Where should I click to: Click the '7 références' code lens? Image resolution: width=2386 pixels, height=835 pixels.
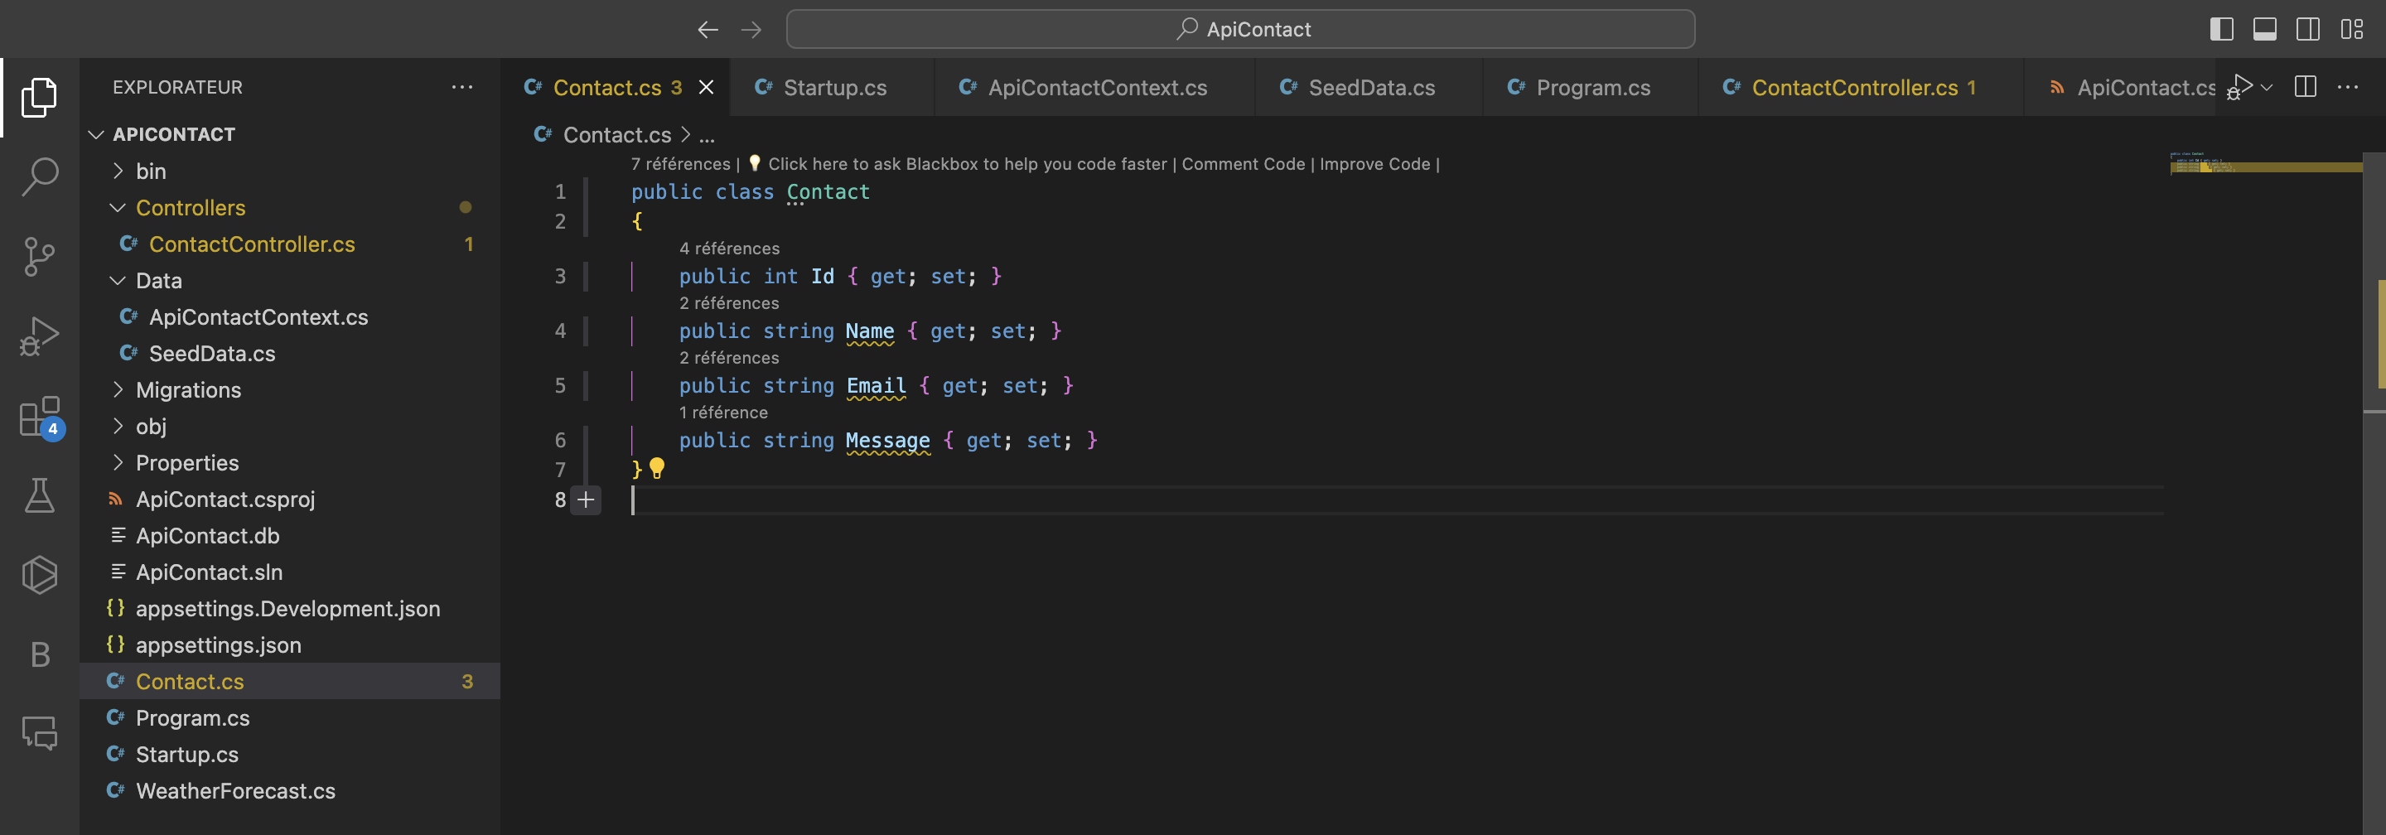[x=681, y=164]
